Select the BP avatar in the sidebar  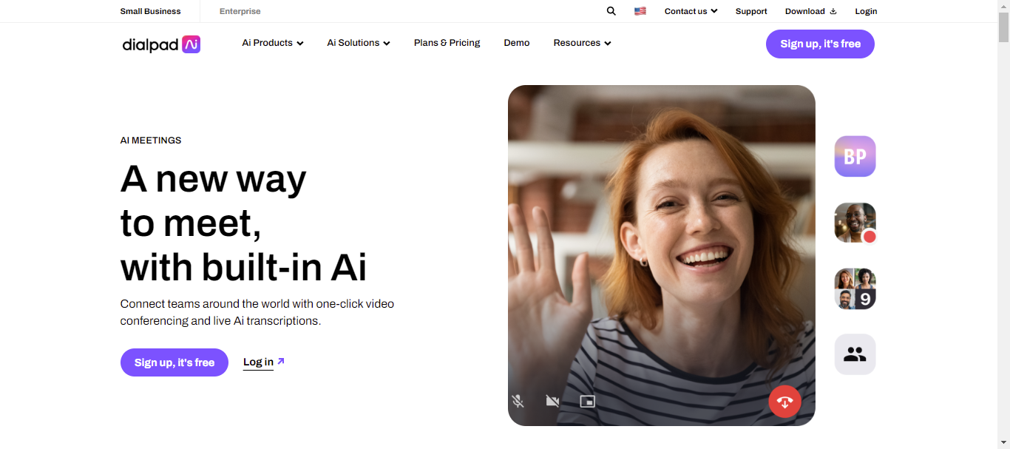pyautogui.click(x=855, y=156)
